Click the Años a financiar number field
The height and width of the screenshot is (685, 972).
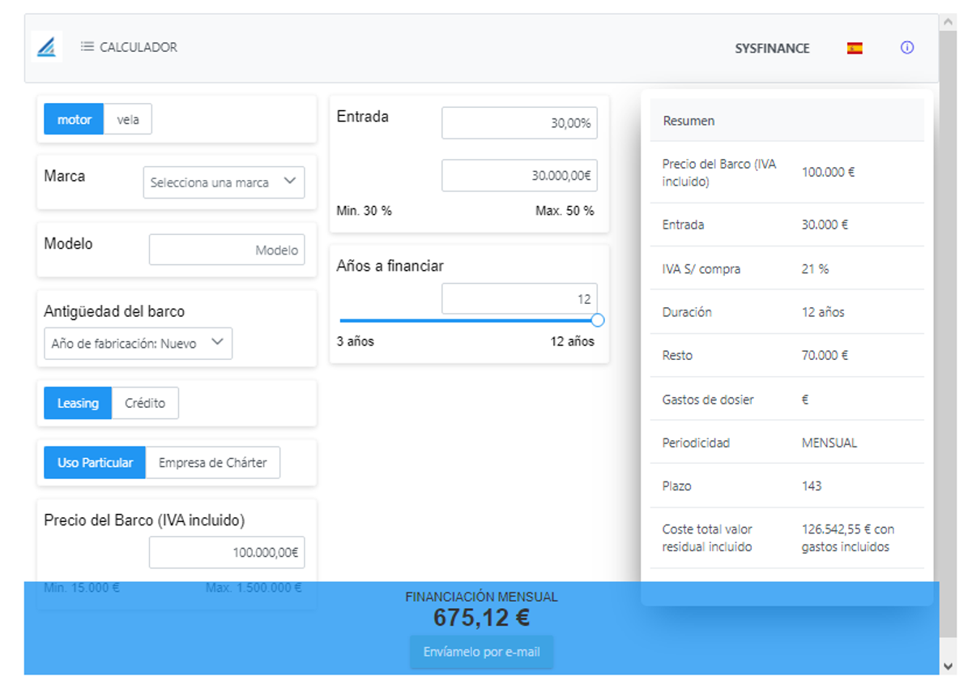519,298
